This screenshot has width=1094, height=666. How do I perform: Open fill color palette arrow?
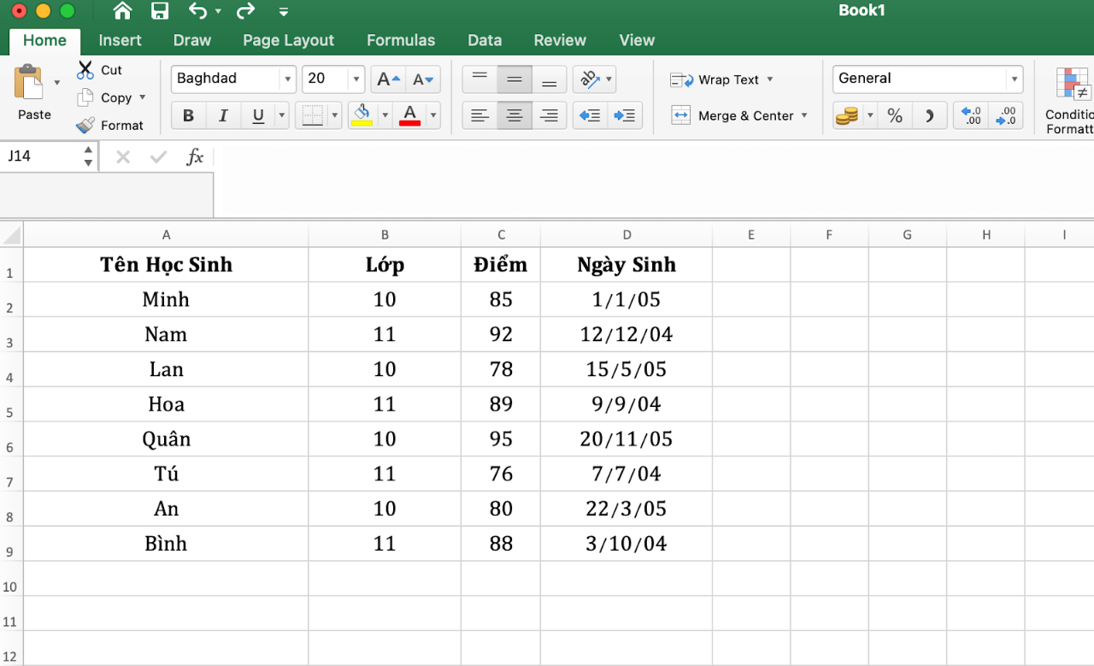point(385,115)
